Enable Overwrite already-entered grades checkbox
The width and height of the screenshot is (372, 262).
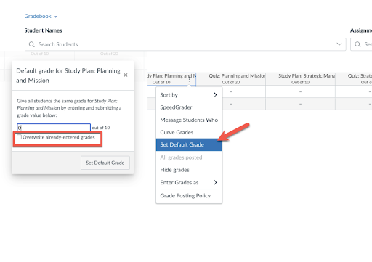[x=19, y=137]
